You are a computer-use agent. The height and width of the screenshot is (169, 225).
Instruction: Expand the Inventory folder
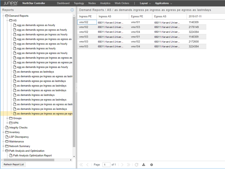click(x=4, y=132)
